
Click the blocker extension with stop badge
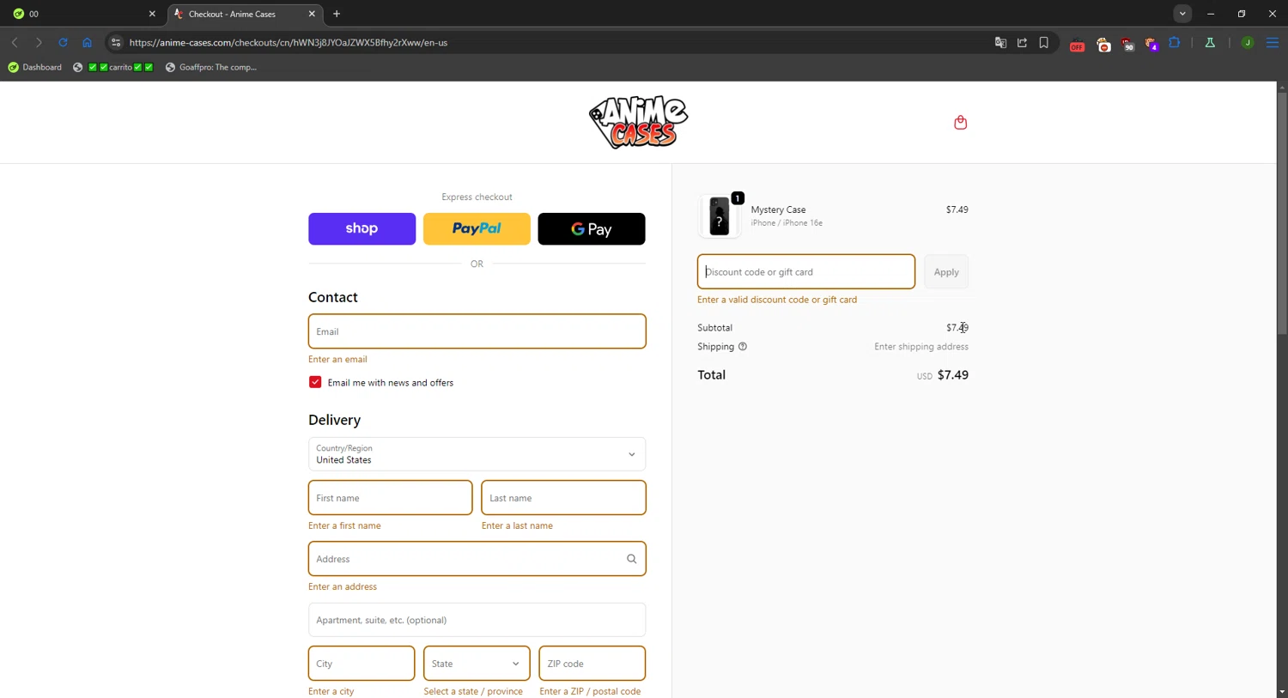point(1103,45)
